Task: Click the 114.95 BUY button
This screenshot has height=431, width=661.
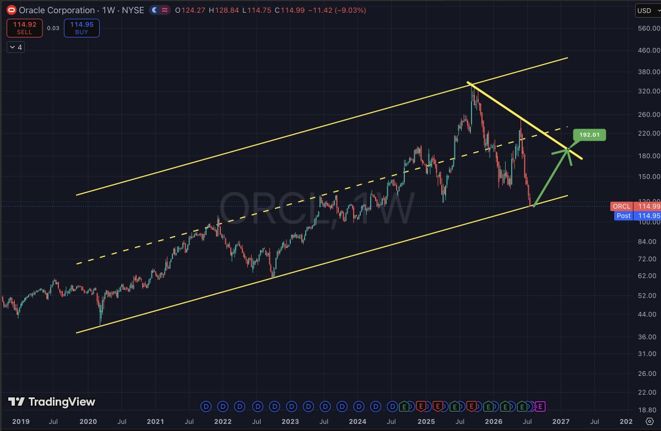Action: [82, 28]
